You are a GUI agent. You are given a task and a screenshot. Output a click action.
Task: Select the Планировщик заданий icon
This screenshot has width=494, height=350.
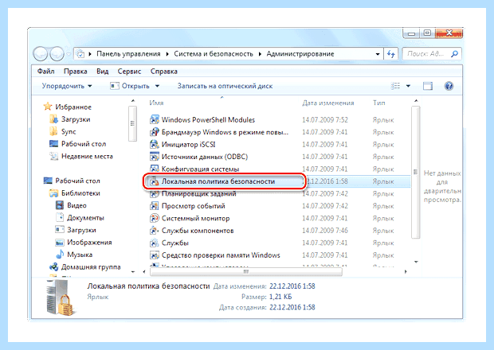pos(154,194)
